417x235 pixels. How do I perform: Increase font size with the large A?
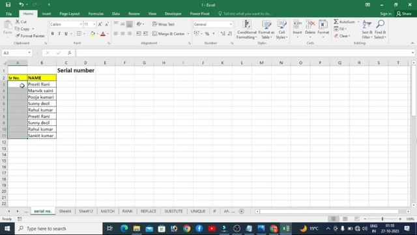[x=100, y=24]
